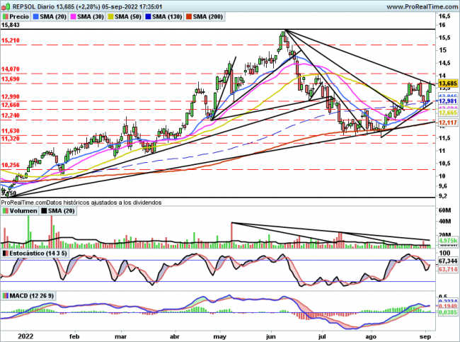This screenshot has width=460, height=342.
Task: Click the 15,210 red level label
Action: click(11, 40)
